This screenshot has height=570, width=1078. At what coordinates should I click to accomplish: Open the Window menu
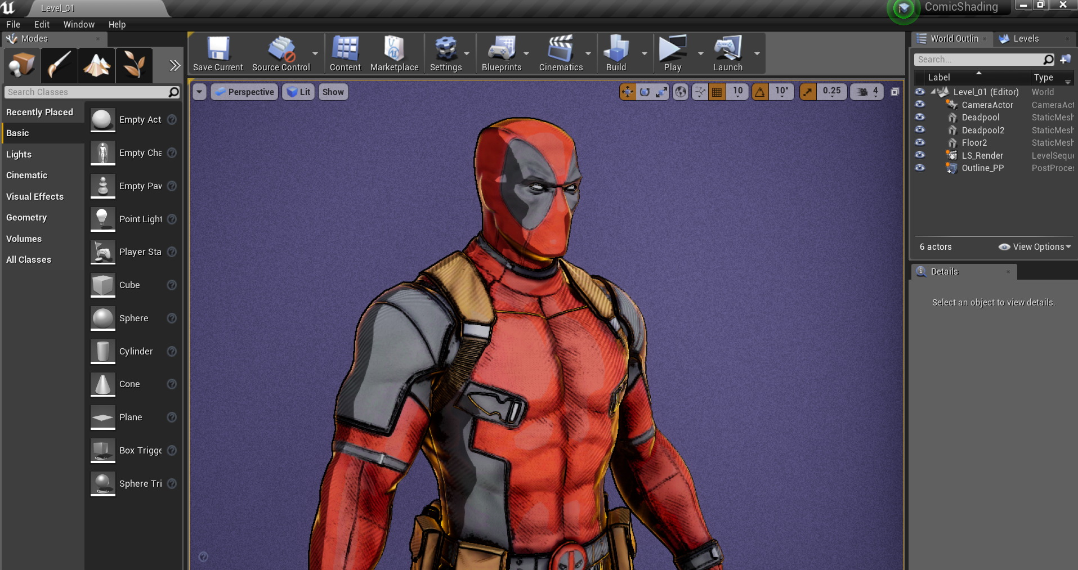click(x=79, y=25)
